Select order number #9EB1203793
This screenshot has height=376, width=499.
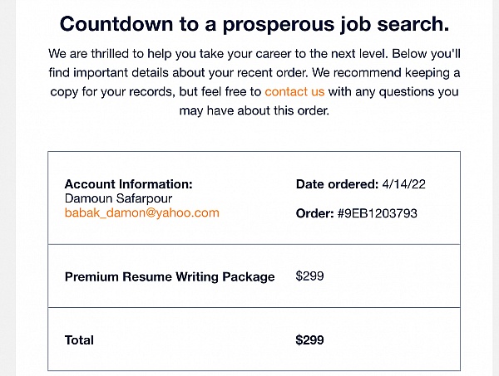point(377,213)
